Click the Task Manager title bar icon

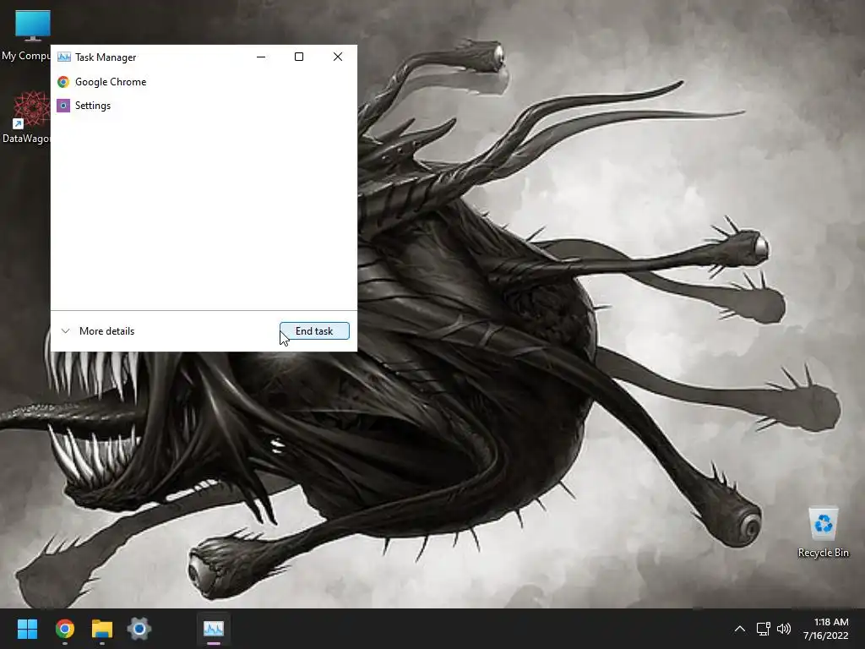point(64,57)
